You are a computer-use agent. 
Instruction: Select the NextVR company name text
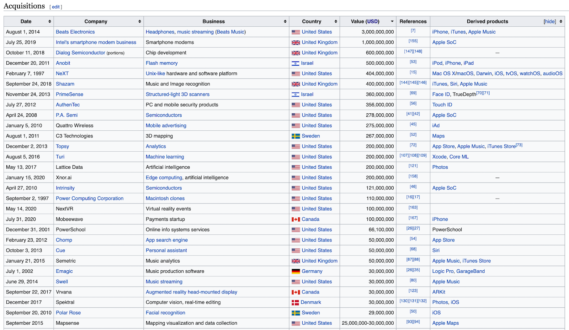tap(64, 209)
